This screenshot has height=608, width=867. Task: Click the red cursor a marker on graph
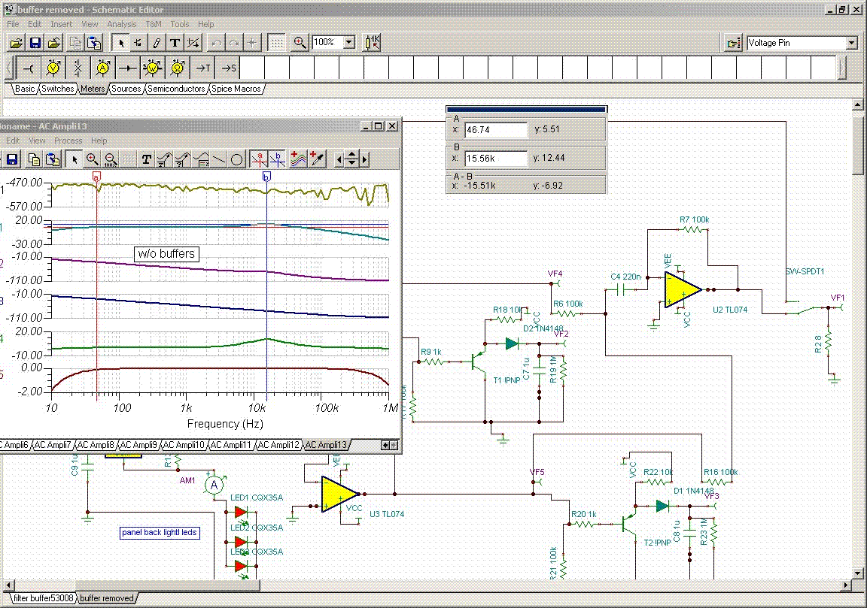[97, 177]
